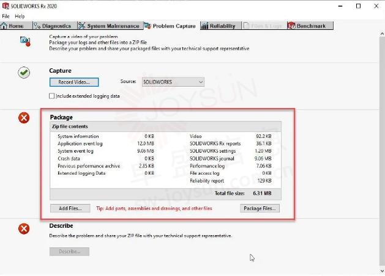The image size is (385, 276).
Task: Click the red Tip about adding parts
Action: pyautogui.click(x=154, y=208)
